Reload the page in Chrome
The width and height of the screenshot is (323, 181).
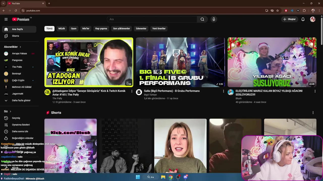point(16,11)
